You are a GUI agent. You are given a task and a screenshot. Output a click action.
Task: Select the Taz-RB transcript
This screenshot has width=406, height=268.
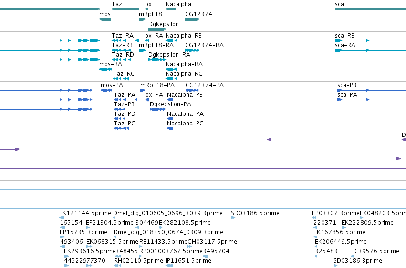[x=122, y=50]
